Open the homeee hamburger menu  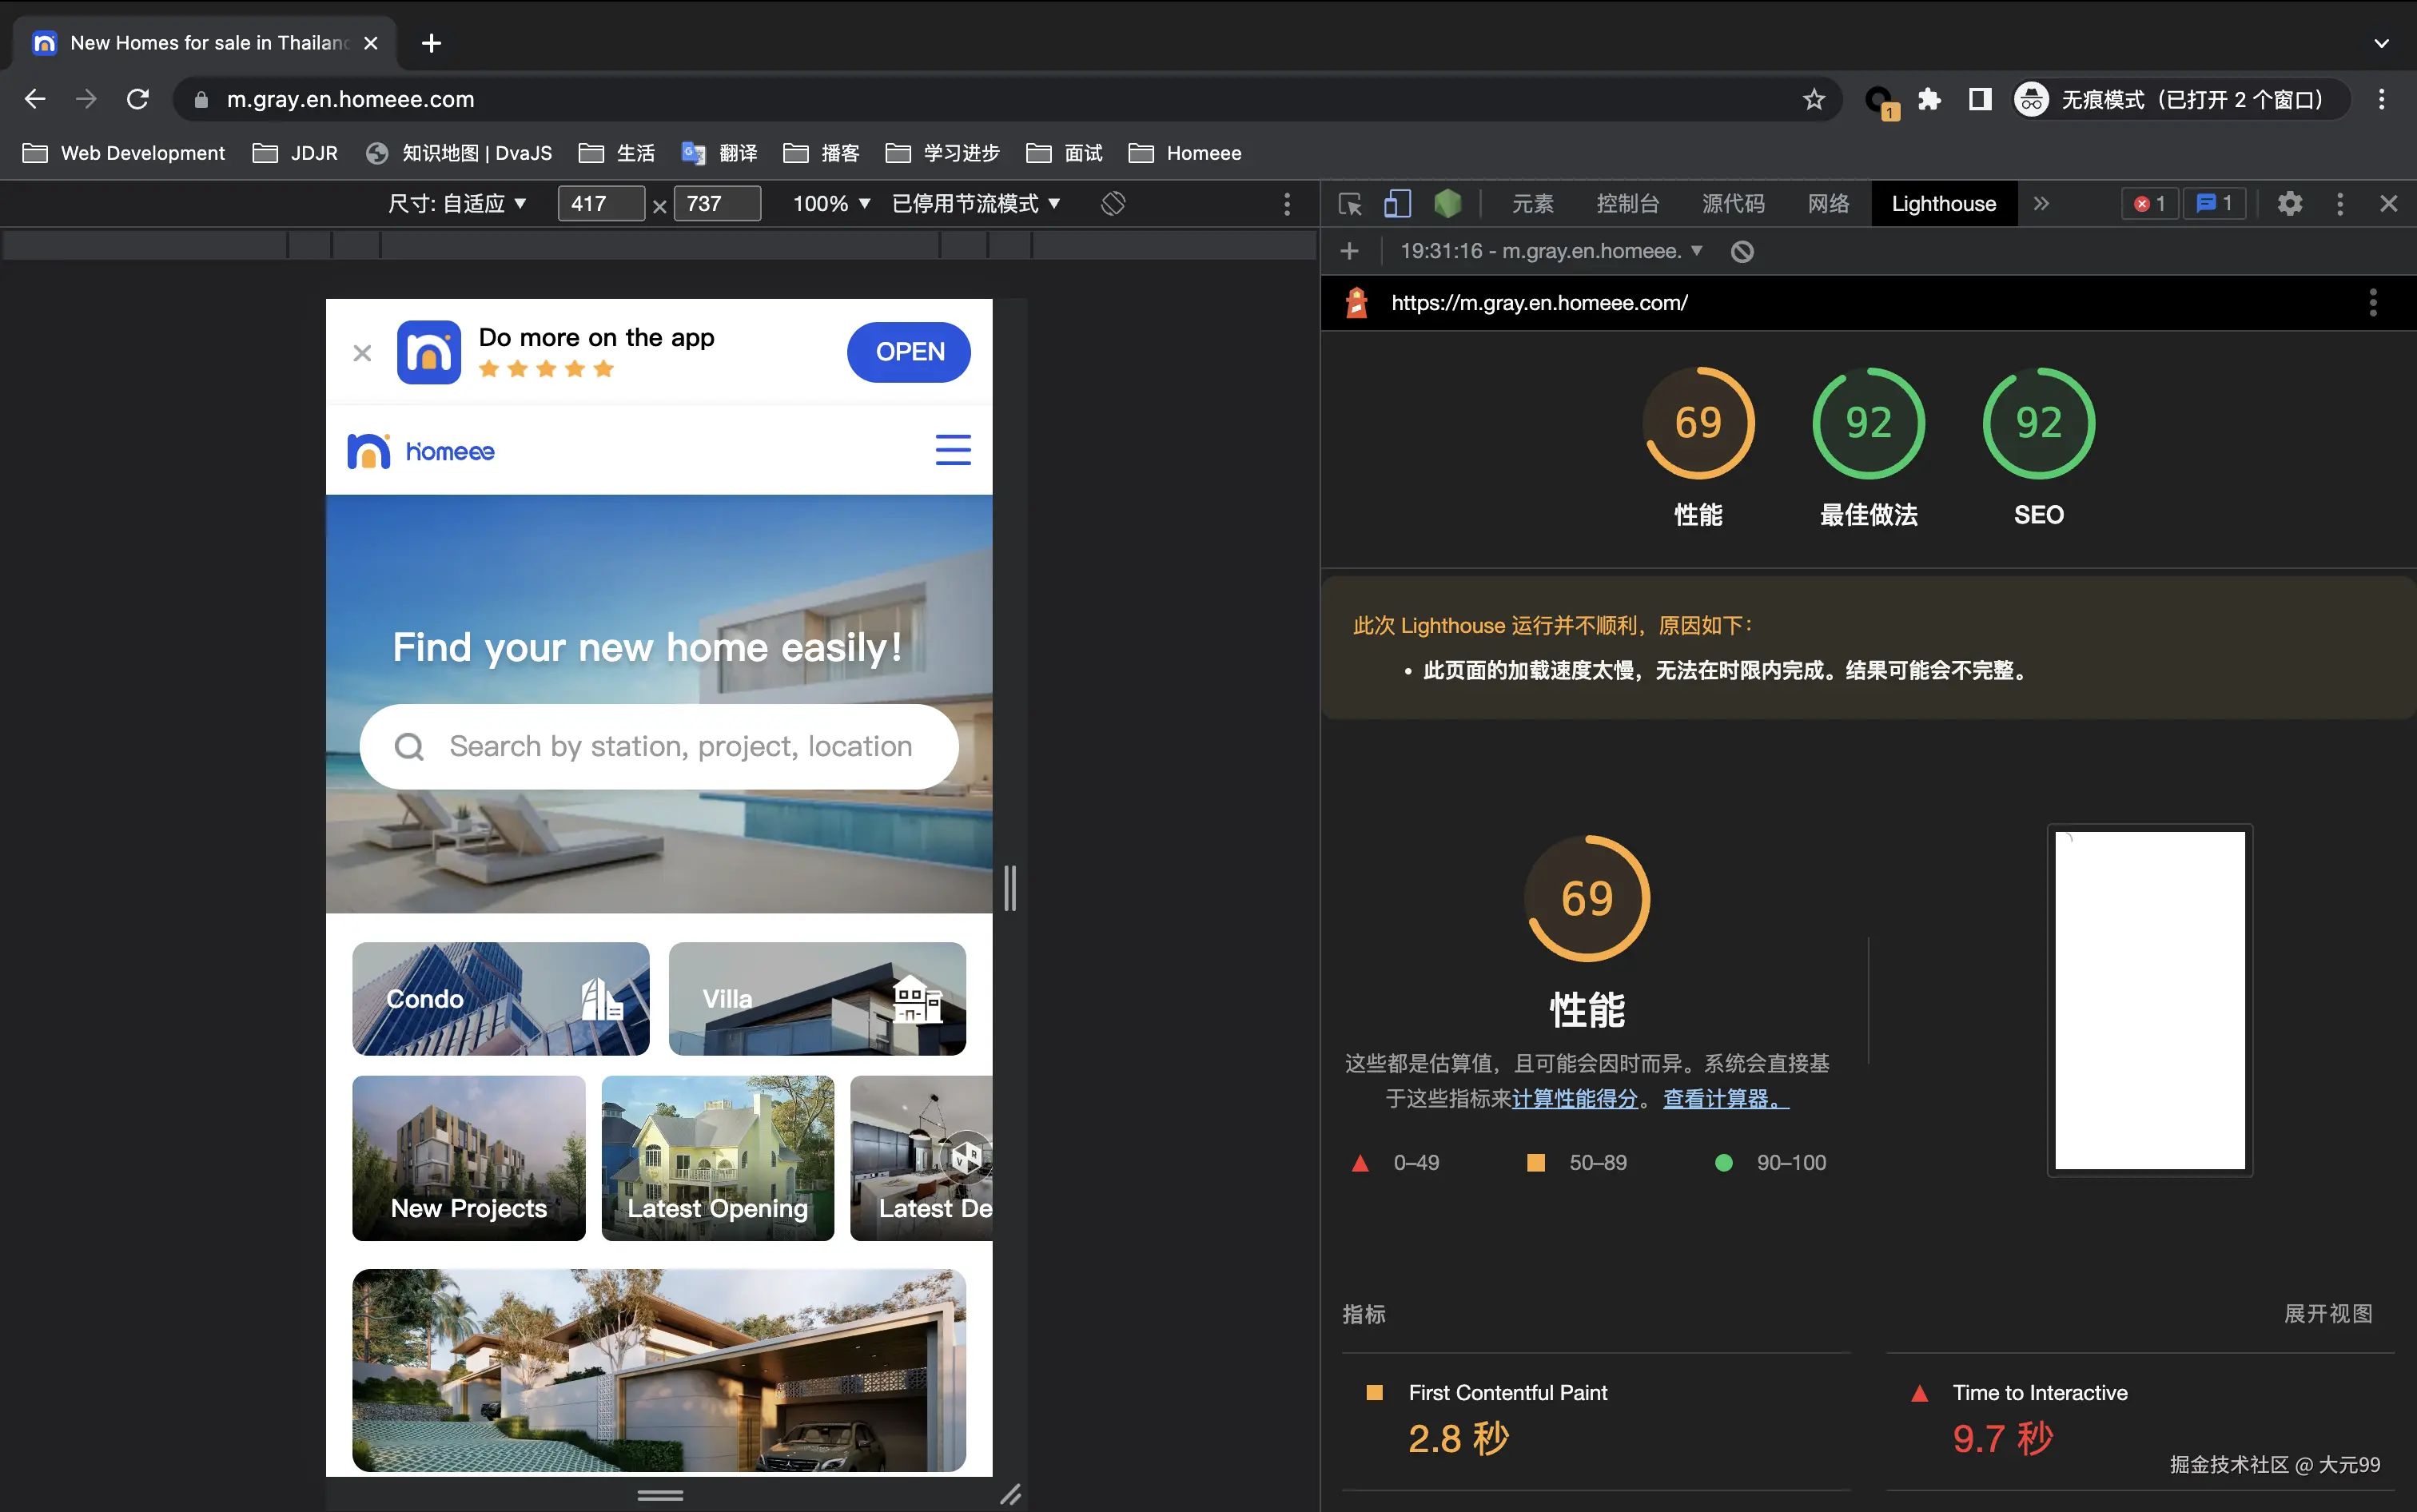coord(952,450)
